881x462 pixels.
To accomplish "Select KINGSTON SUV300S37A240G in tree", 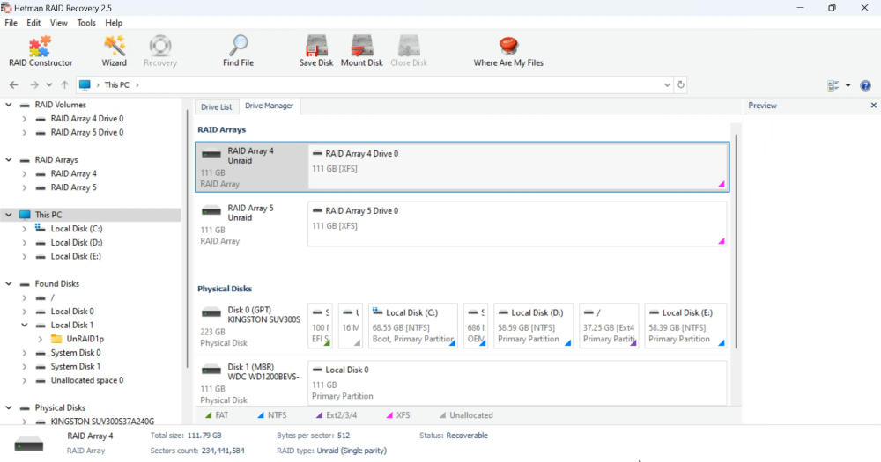I will pos(102,421).
